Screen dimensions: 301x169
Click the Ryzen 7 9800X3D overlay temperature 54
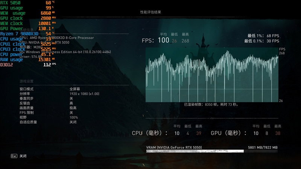[49, 34]
